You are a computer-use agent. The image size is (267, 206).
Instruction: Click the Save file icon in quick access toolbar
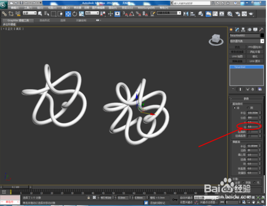pos(21,3)
